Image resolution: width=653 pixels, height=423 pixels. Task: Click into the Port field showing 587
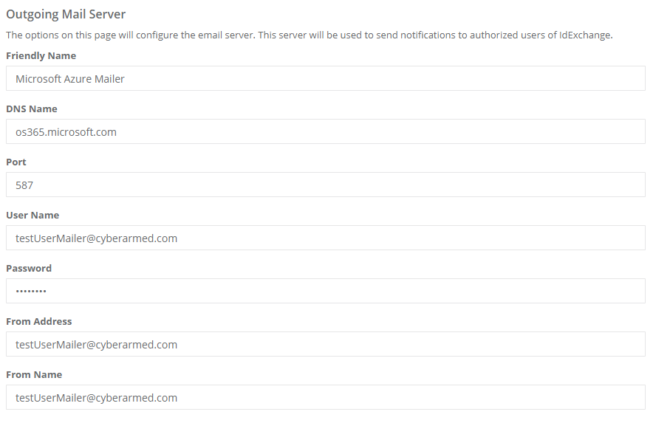325,185
